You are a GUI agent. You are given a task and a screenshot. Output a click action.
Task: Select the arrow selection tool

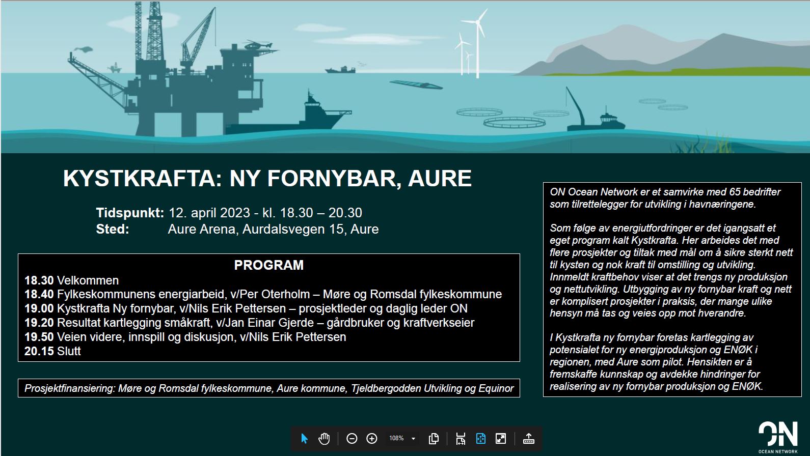tap(304, 438)
